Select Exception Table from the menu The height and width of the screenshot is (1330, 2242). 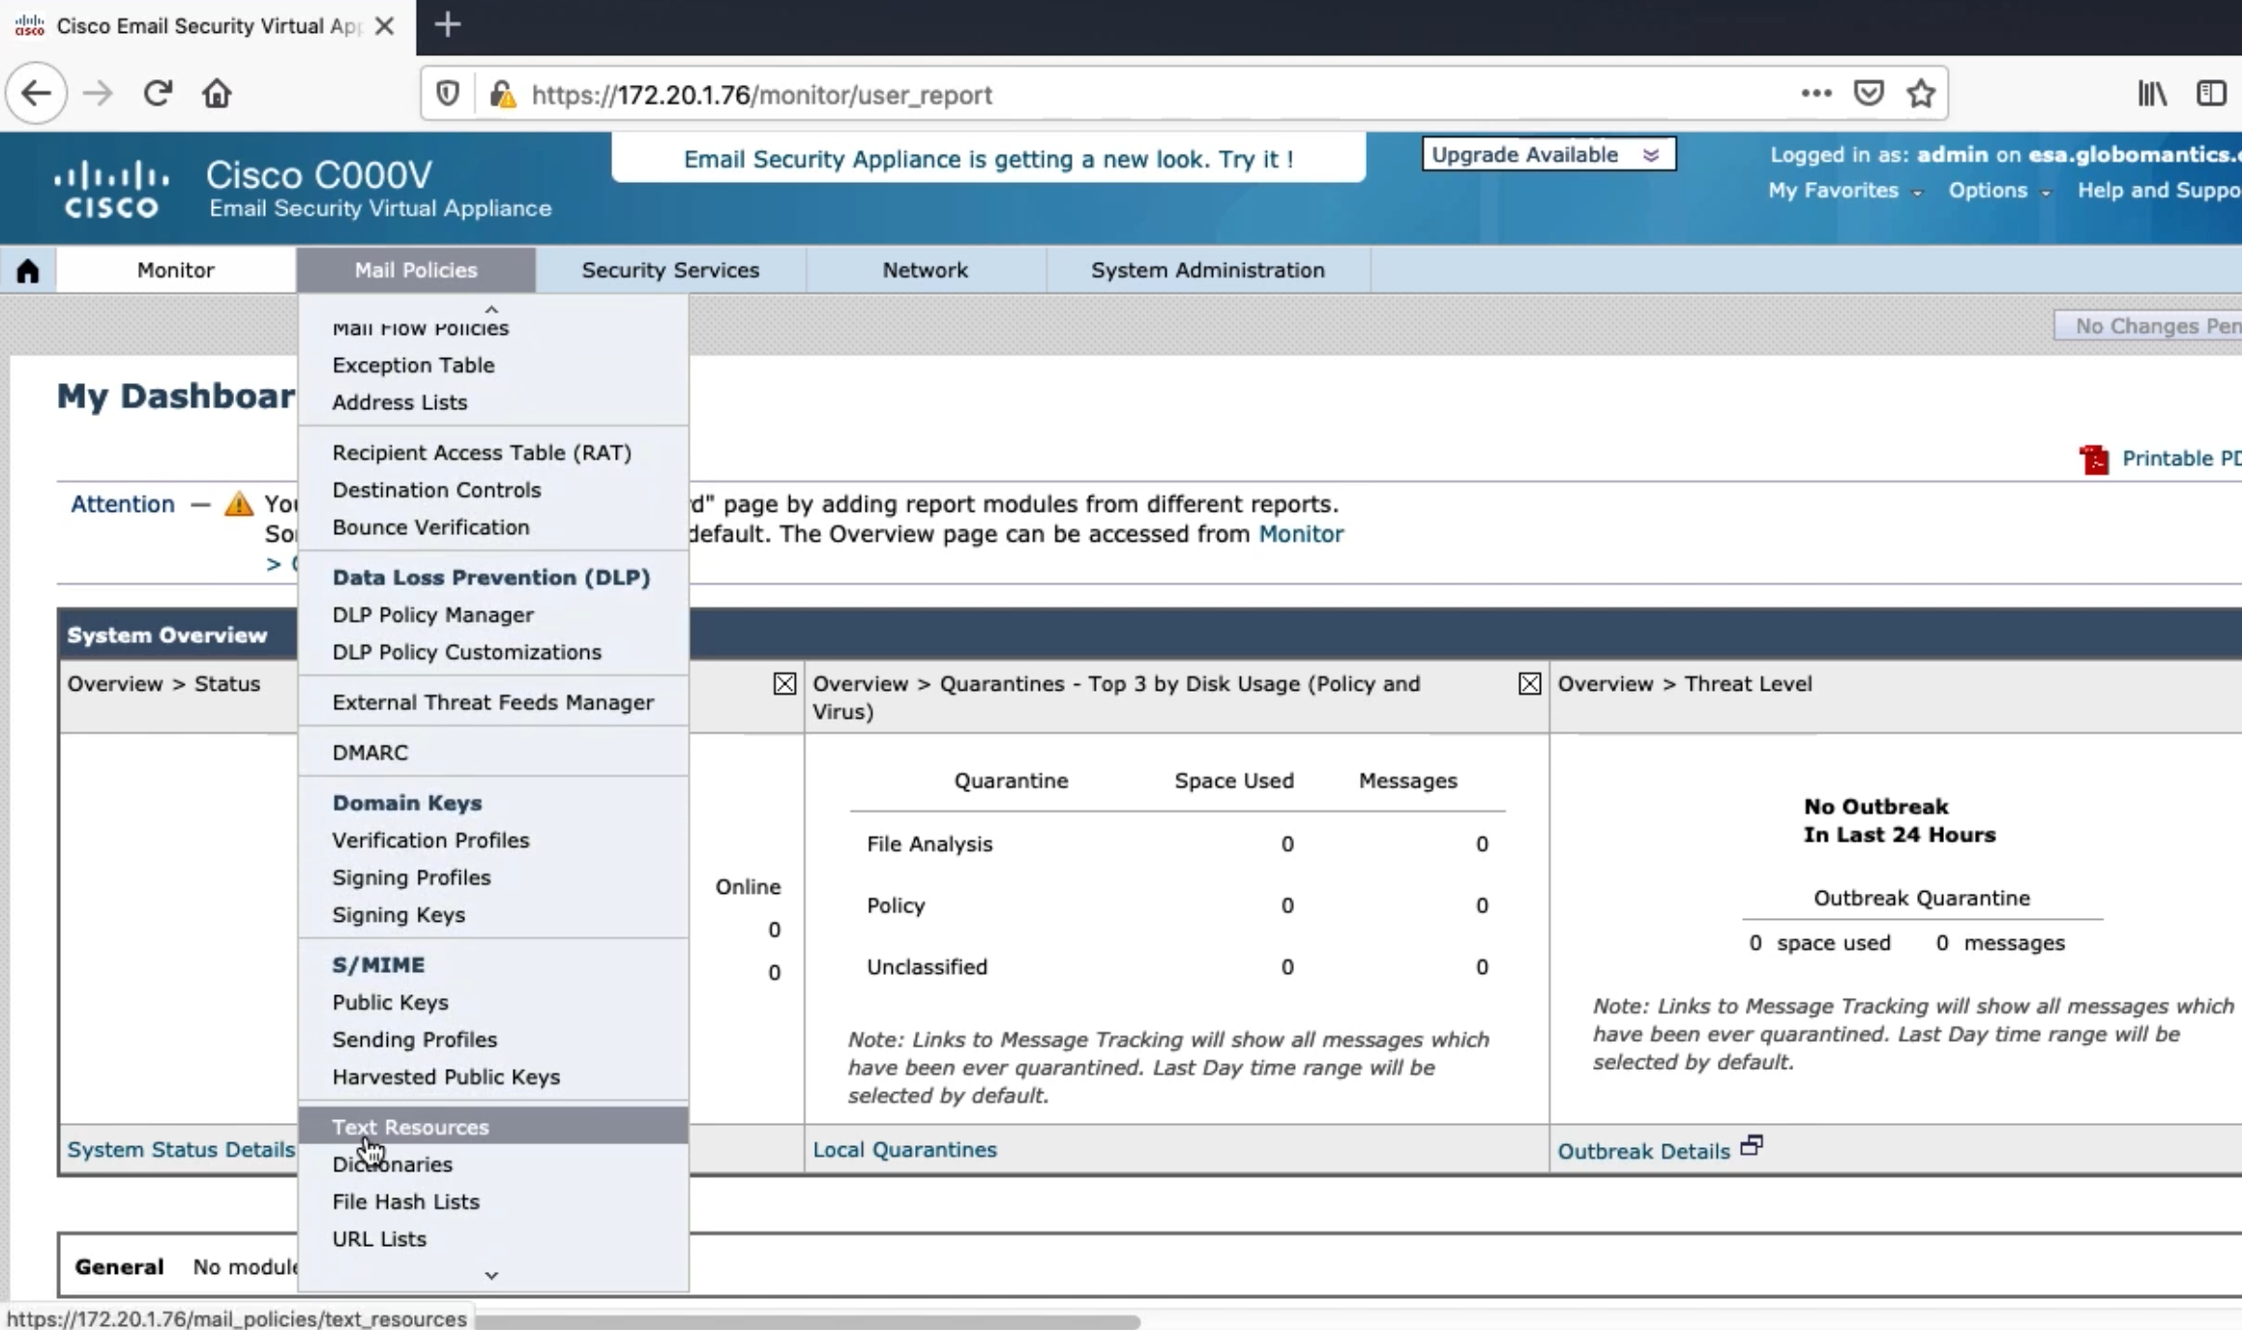click(413, 365)
